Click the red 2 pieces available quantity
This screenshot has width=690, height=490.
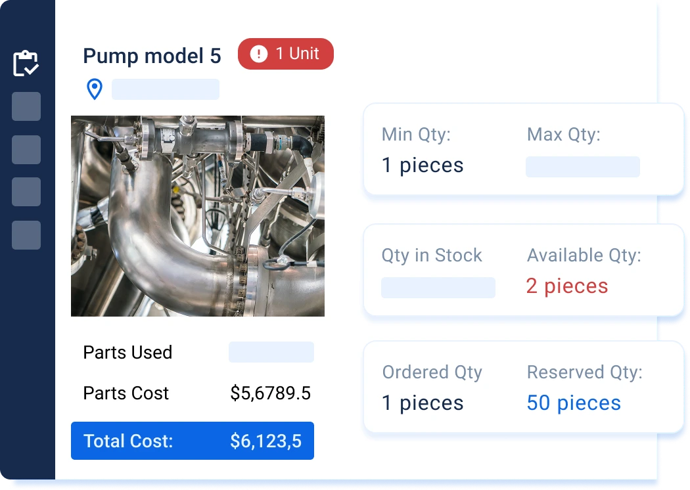[x=567, y=286]
